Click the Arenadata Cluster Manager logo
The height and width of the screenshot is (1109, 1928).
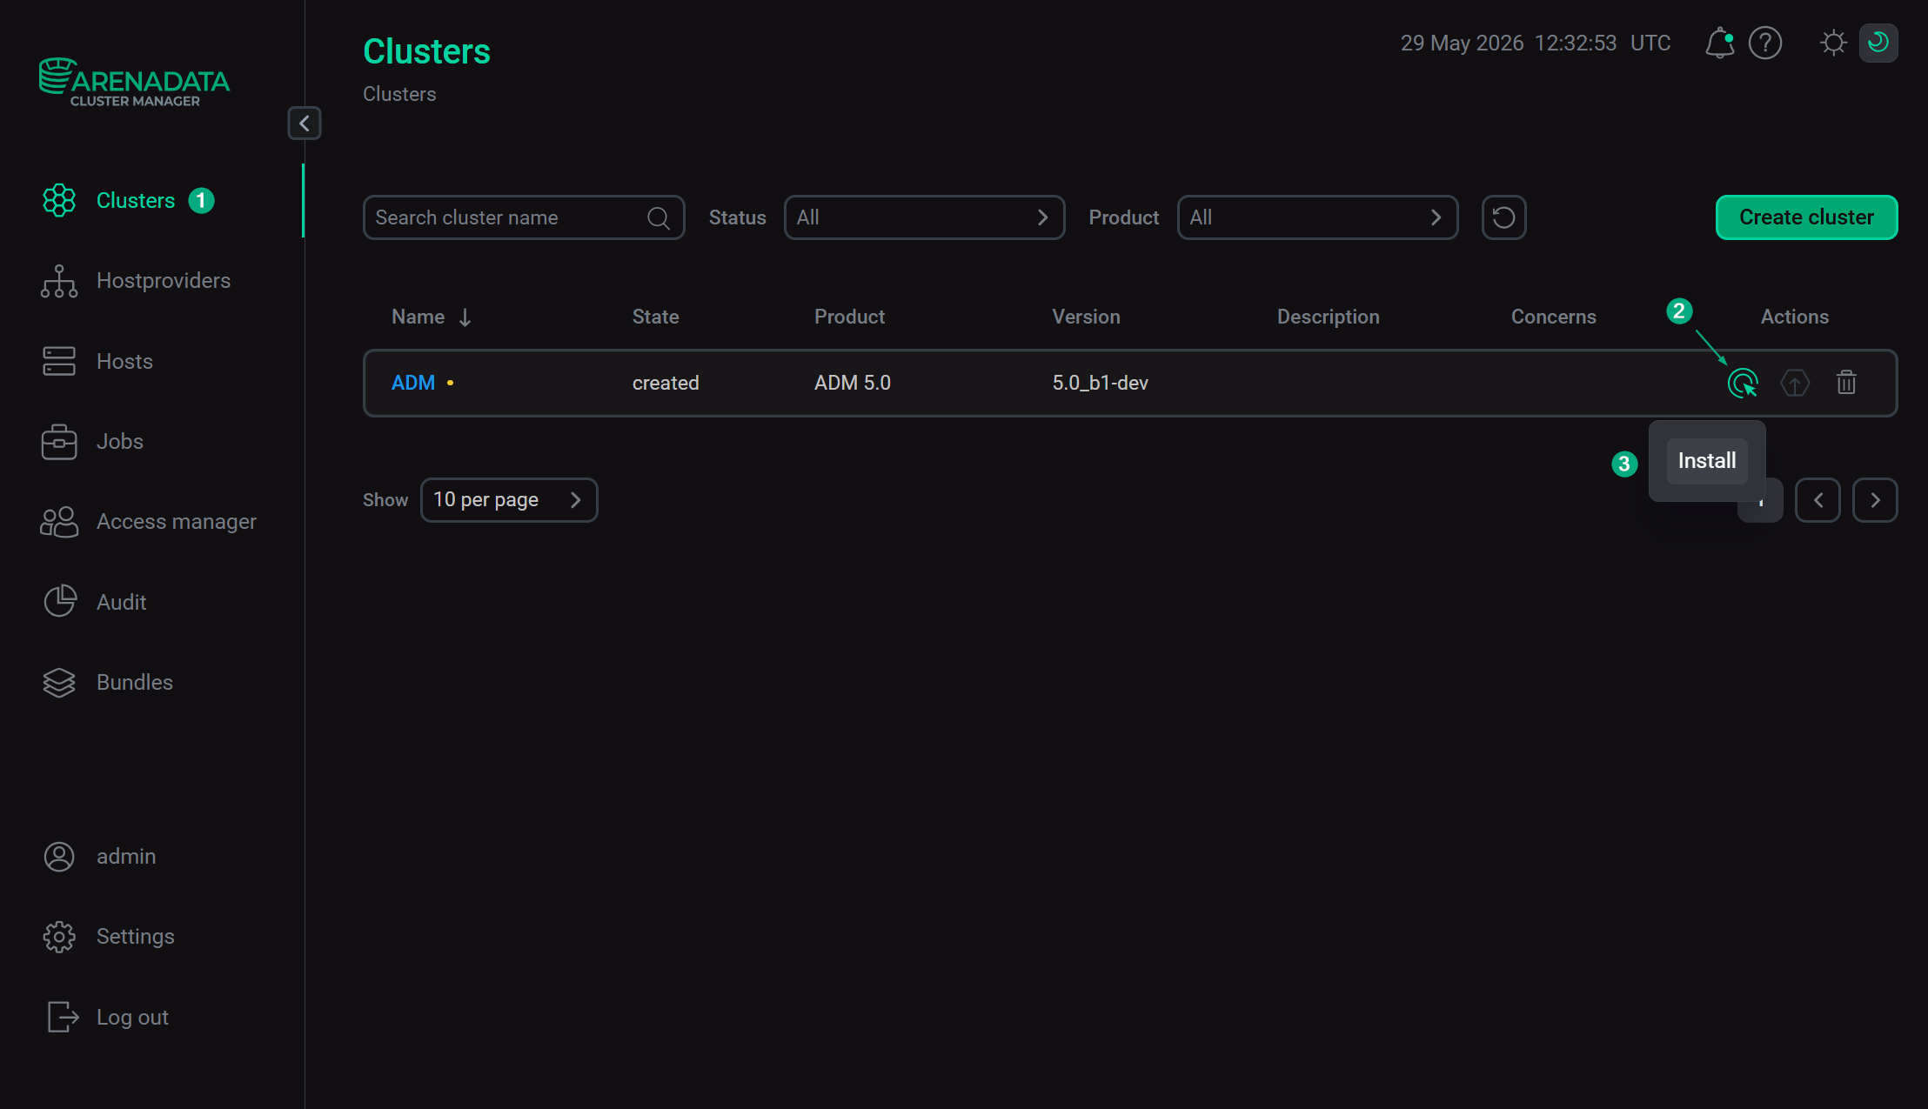click(x=134, y=83)
